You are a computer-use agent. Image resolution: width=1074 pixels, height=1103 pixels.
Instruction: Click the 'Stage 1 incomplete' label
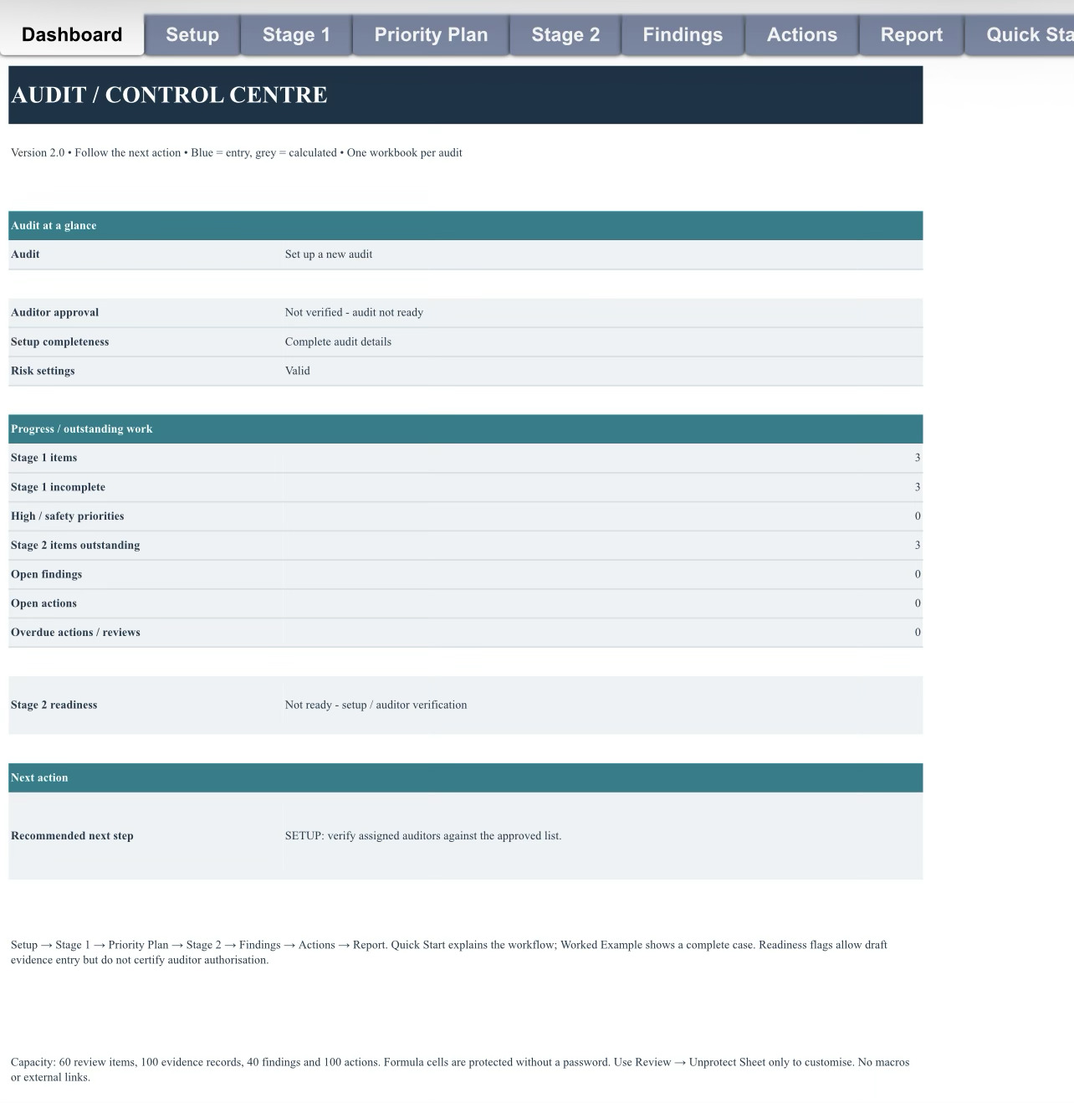point(59,487)
